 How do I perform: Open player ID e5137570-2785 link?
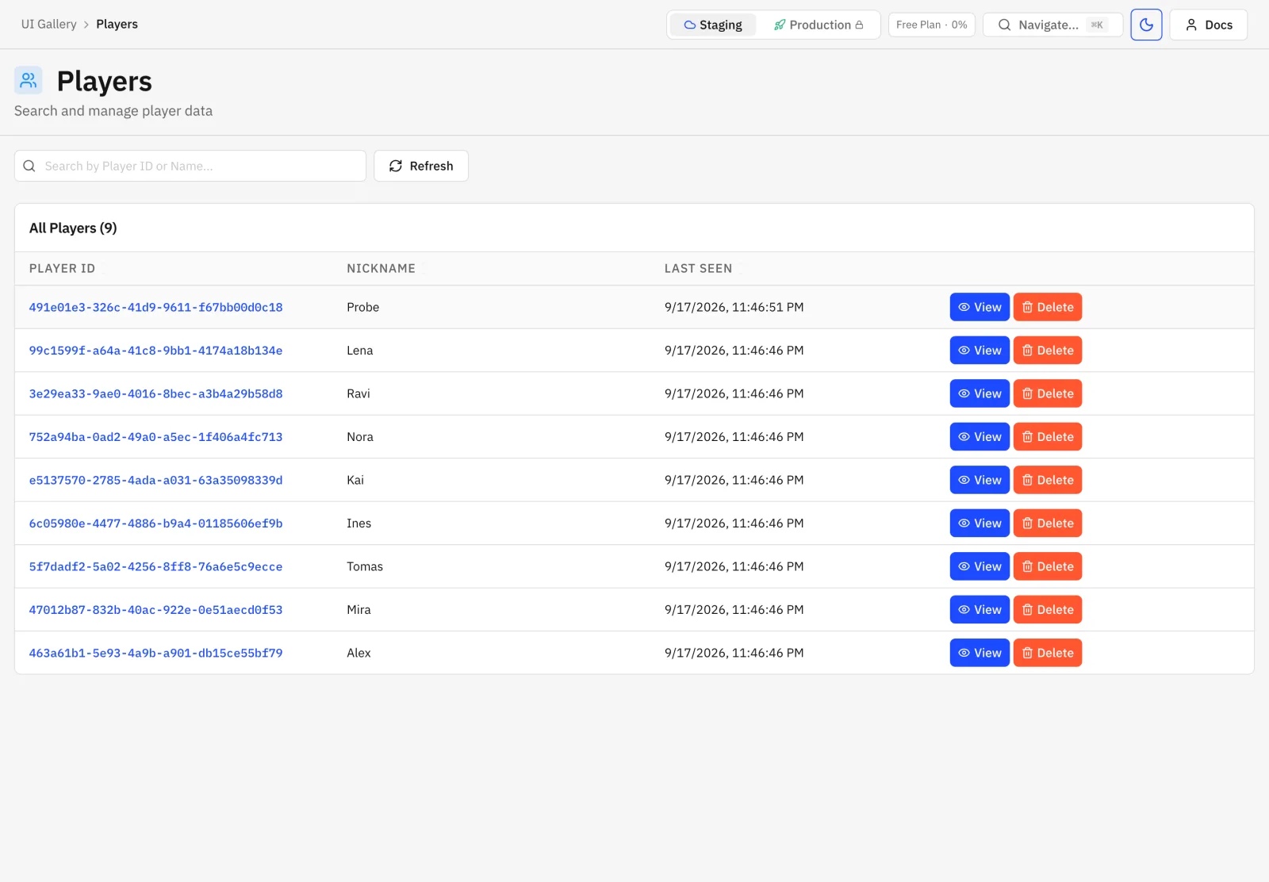pos(155,480)
